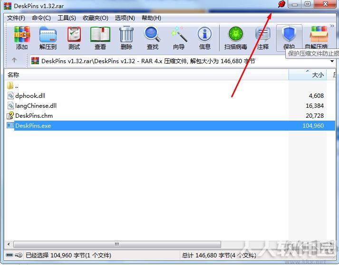339x265 pixels.
Task: Open the Help (帮助) menu
Action: tap(151, 18)
